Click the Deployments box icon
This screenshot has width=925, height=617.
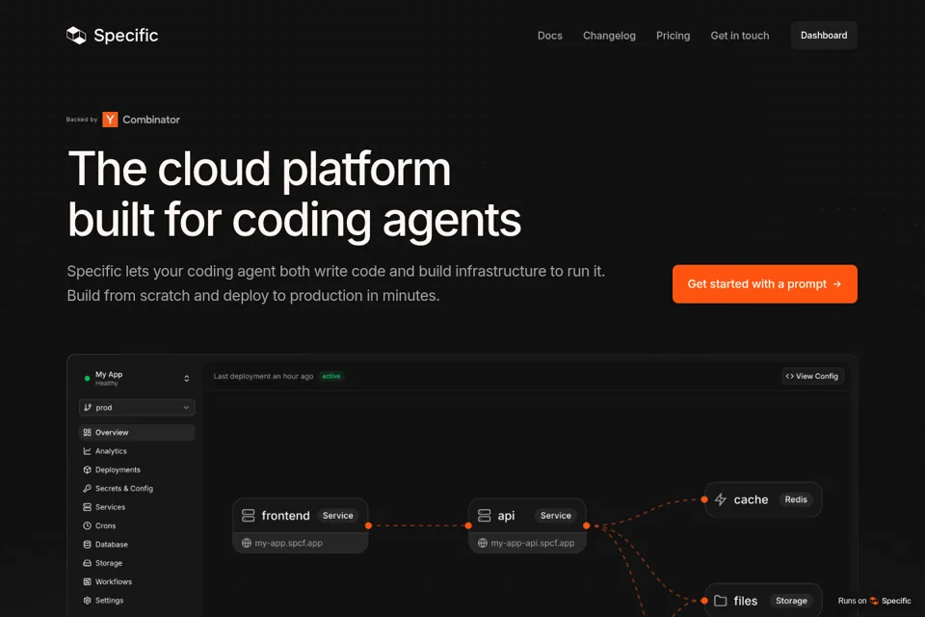[x=88, y=470]
